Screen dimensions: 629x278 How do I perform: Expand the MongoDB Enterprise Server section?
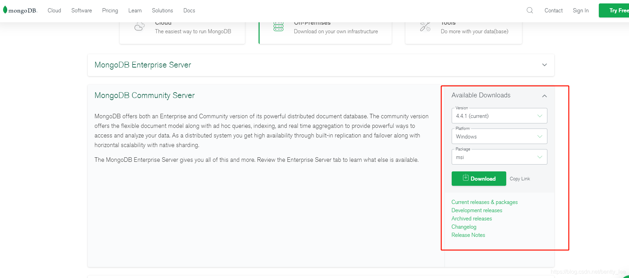point(545,65)
